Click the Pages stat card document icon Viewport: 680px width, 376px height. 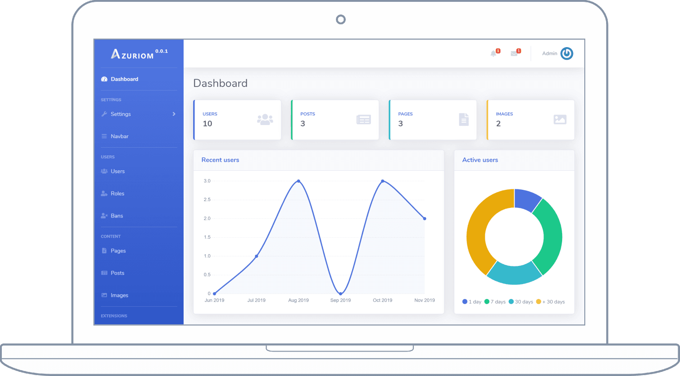[464, 120]
